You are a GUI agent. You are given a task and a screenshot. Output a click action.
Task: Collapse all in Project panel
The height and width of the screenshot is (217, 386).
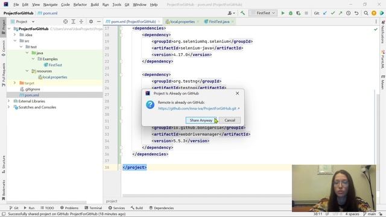pos(81,22)
